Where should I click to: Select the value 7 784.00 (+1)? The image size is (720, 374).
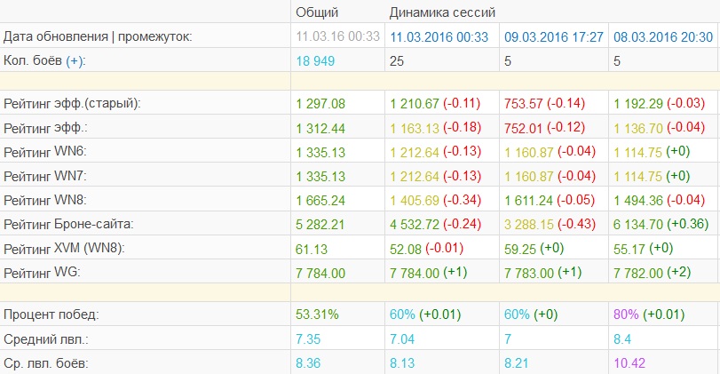(429, 273)
